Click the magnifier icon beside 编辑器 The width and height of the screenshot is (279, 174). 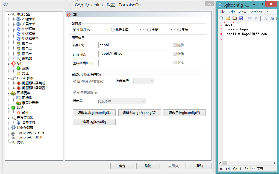pos(19,59)
